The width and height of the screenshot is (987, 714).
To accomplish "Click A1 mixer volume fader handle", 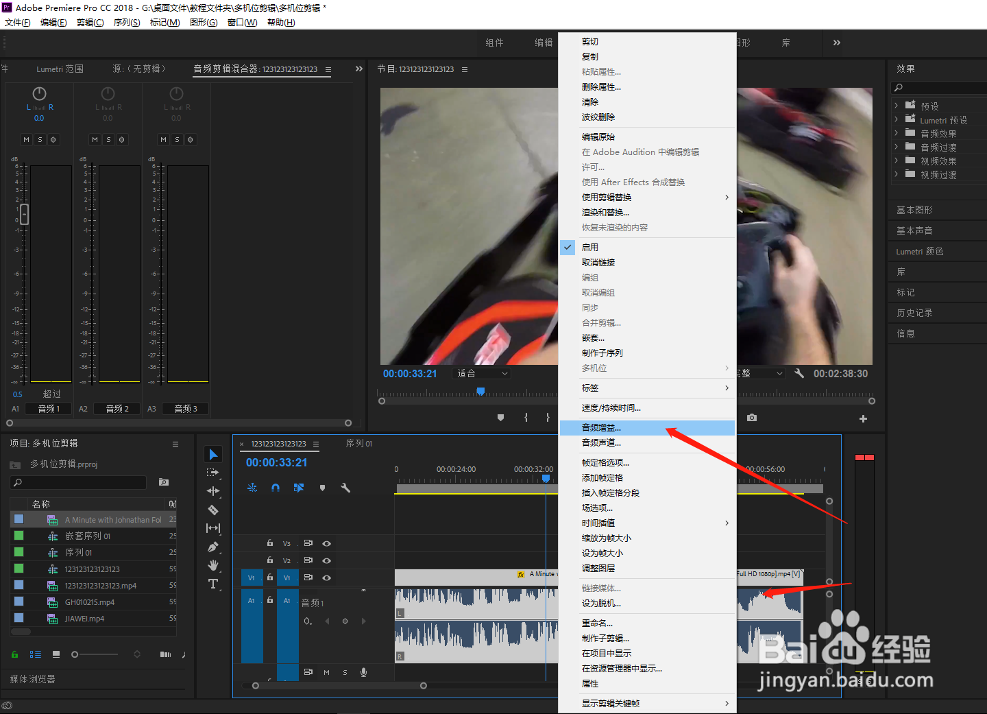I will pyautogui.click(x=24, y=214).
